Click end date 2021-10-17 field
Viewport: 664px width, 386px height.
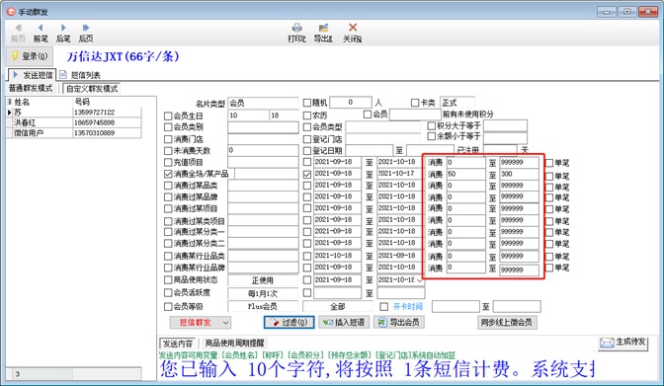pyautogui.click(x=400, y=174)
